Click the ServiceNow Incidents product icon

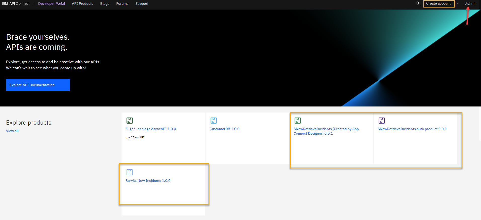click(130, 172)
